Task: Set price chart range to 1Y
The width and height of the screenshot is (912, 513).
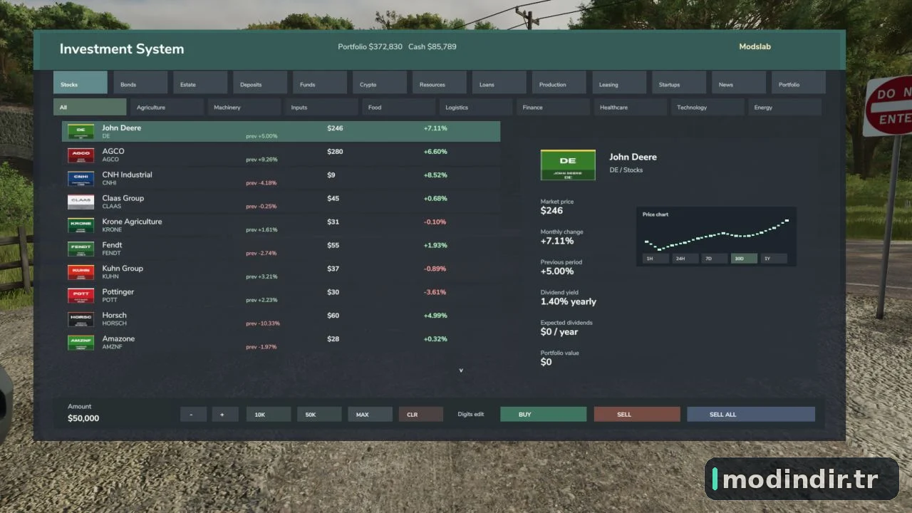Action: tap(774, 259)
